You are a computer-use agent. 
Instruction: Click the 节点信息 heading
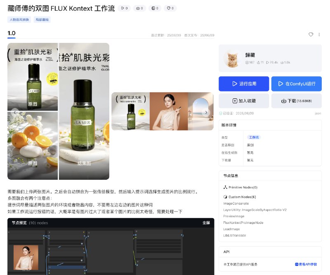tap(231, 176)
